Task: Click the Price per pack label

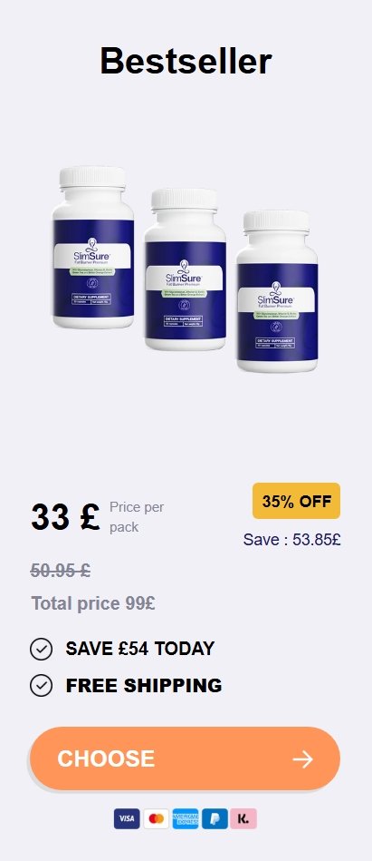Action: coord(137,517)
